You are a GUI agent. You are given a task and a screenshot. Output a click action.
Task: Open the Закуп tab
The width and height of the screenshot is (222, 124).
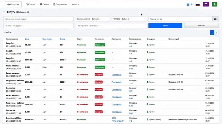(x=31, y=4)
